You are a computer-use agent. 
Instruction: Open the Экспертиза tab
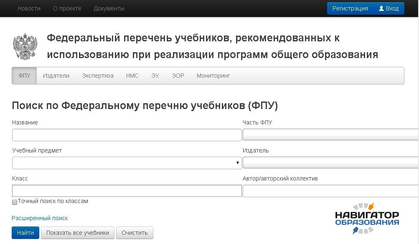coord(98,76)
